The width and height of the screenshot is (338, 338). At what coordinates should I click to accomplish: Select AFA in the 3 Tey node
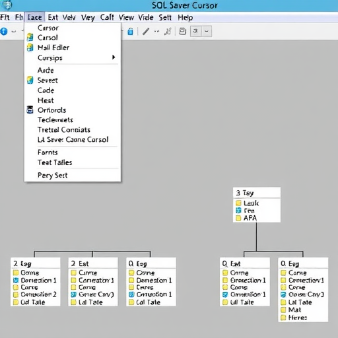pyautogui.click(x=250, y=218)
